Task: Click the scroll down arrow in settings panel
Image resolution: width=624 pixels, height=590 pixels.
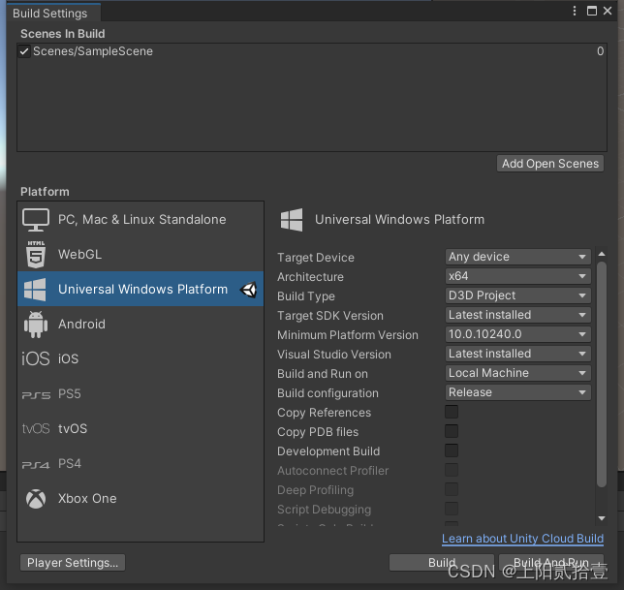Action: coord(602,518)
